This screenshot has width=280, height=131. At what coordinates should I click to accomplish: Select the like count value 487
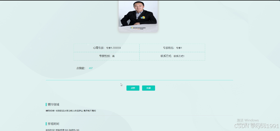91,68
